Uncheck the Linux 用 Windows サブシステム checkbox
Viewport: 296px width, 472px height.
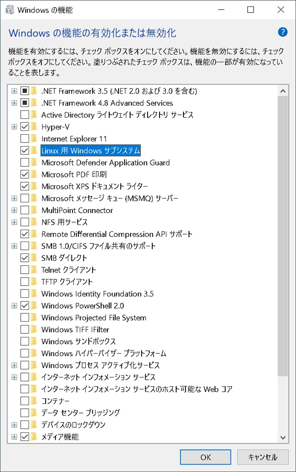tap(25, 150)
